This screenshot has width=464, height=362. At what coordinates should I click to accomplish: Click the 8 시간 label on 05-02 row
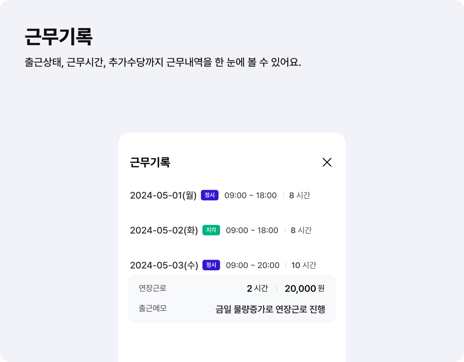pyautogui.click(x=301, y=230)
